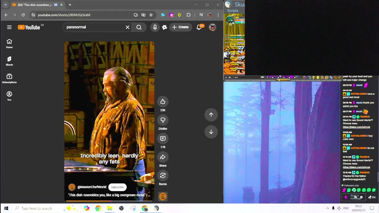Go to Home in YouTube sidebar

click(9, 43)
